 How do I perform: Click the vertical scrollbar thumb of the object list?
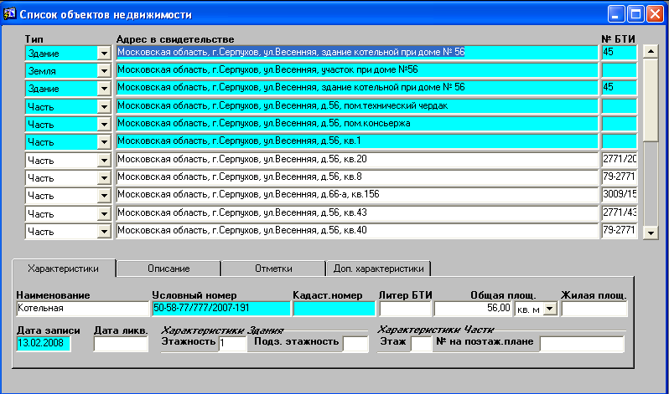point(651,100)
